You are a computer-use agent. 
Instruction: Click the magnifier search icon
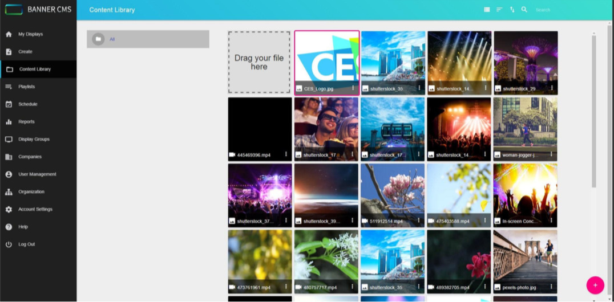tap(524, 10)
